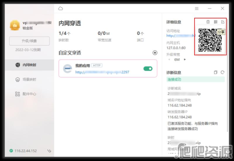
Task: Click the 升级/续费 button
Action: pos(29,41)
